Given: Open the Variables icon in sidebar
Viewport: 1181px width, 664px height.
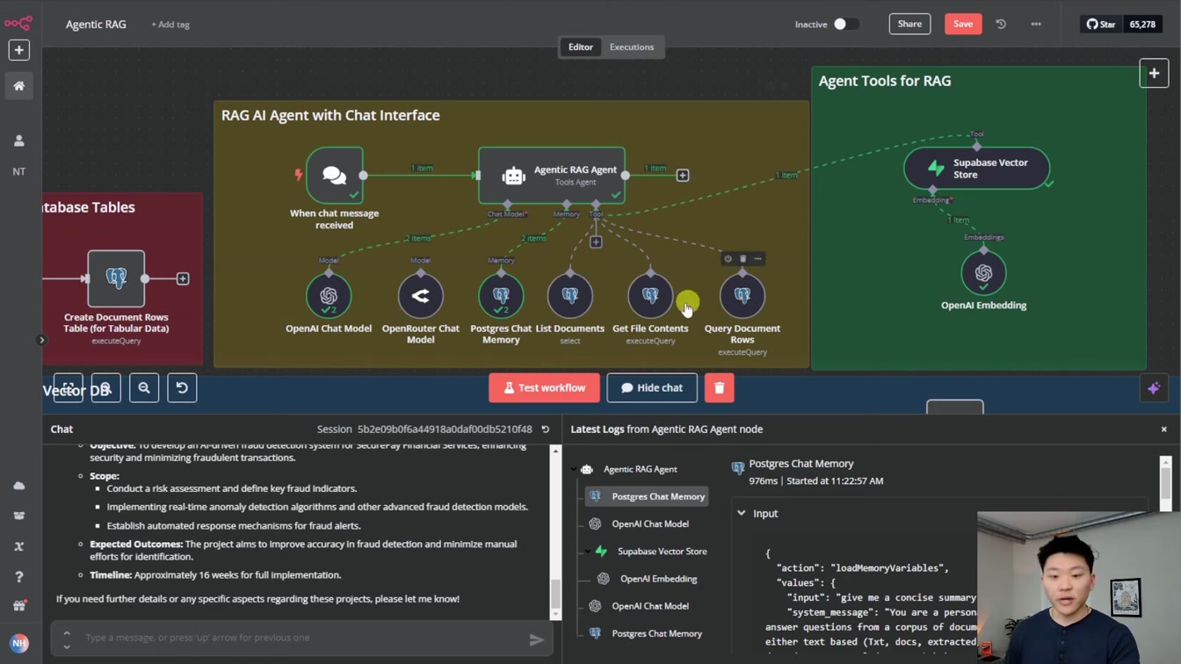Looking at the screenshot, I should (18, 546).
